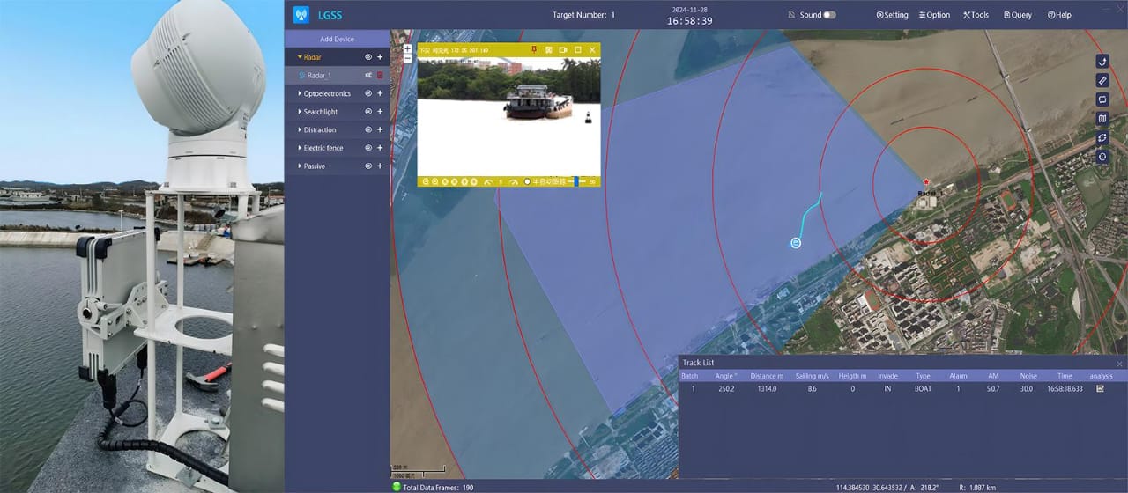This screenshot has width=1128, height=493.
Task: Toggle visibility eye for Searchlight
Action: pos(368,112)
